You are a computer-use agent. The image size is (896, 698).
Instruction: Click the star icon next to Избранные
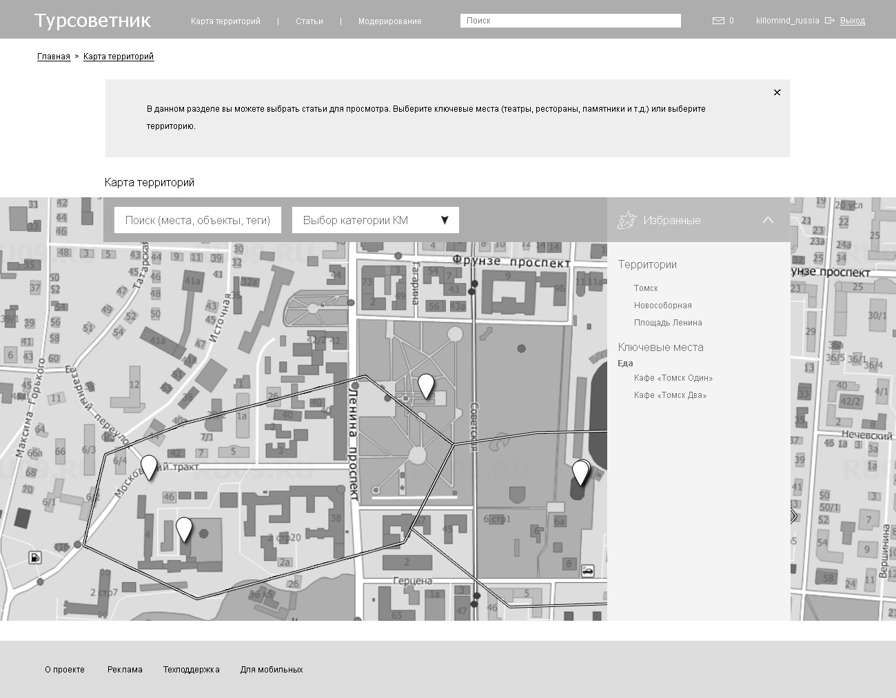click(x=627, y=220)
